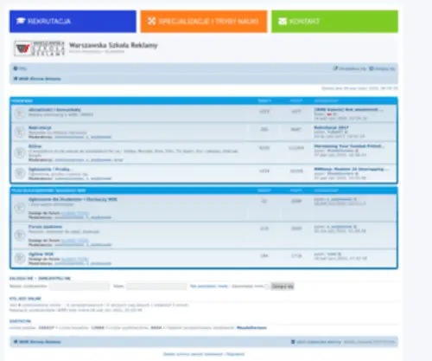
Task: Open the Aktualności i komunikaty forum
Action: click(x=54, y=110)
